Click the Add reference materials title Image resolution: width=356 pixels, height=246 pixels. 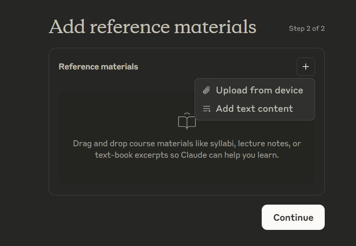tap(153, 27)
